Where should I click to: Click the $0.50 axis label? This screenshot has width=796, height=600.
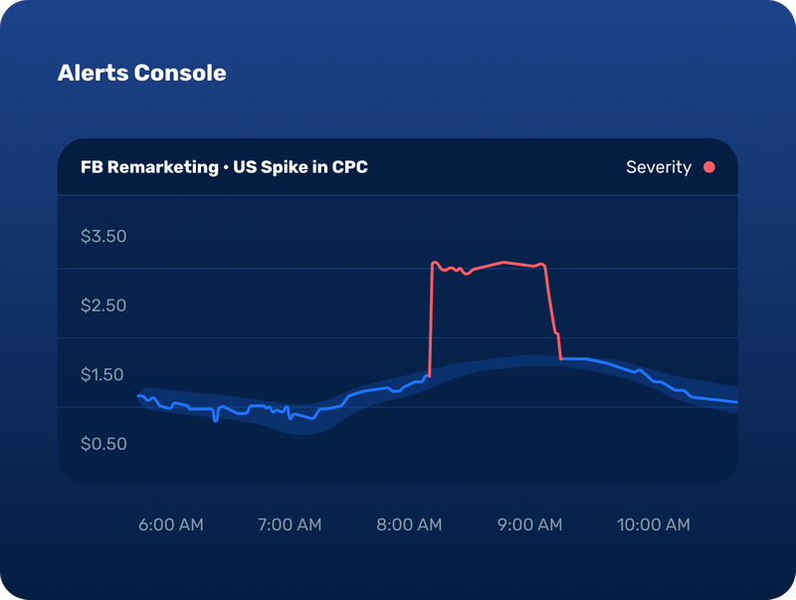click(x=103, y=444)
